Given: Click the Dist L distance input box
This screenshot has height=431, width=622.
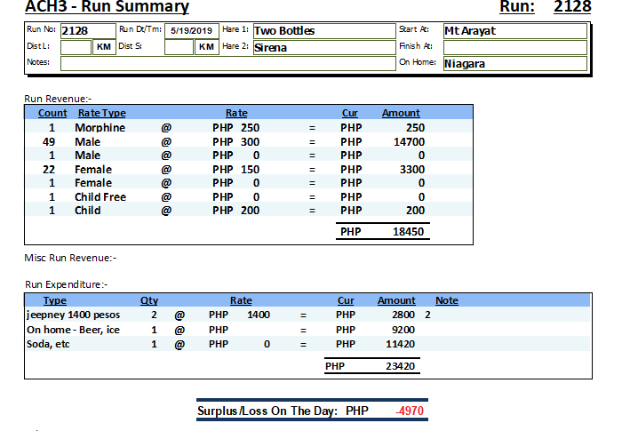Looking at the screenshot, I should coord(76,47).
